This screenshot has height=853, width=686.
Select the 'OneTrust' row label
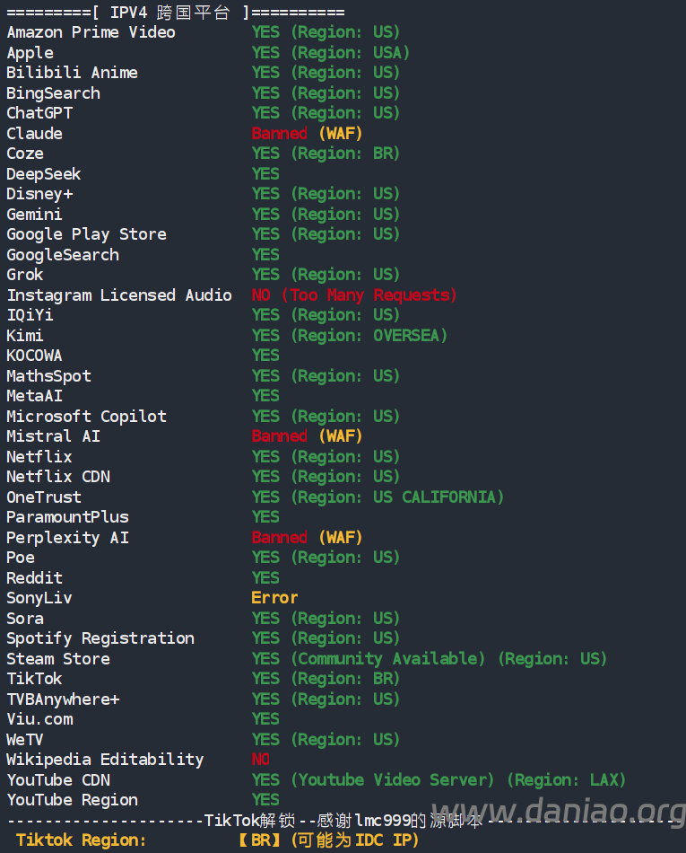point(44,497)
